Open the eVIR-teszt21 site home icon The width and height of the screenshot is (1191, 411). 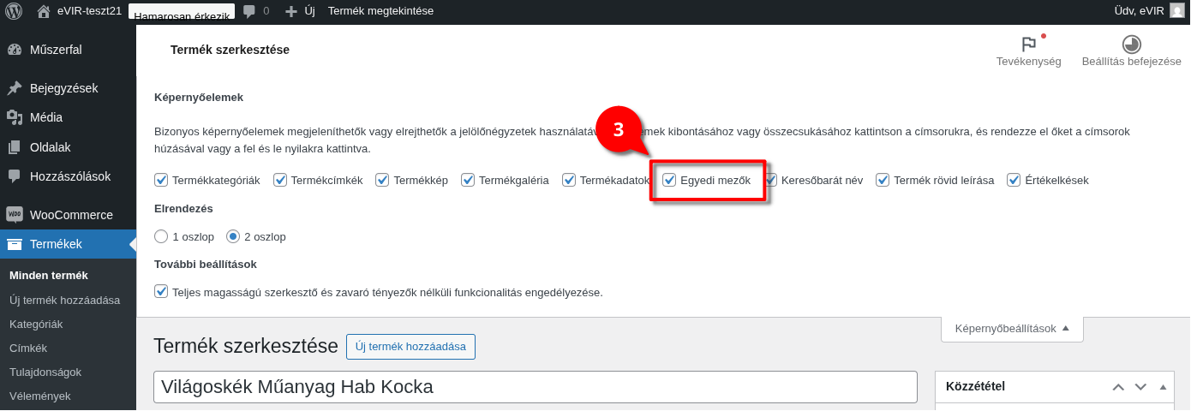pyautogui.click(x=44, y=11)
